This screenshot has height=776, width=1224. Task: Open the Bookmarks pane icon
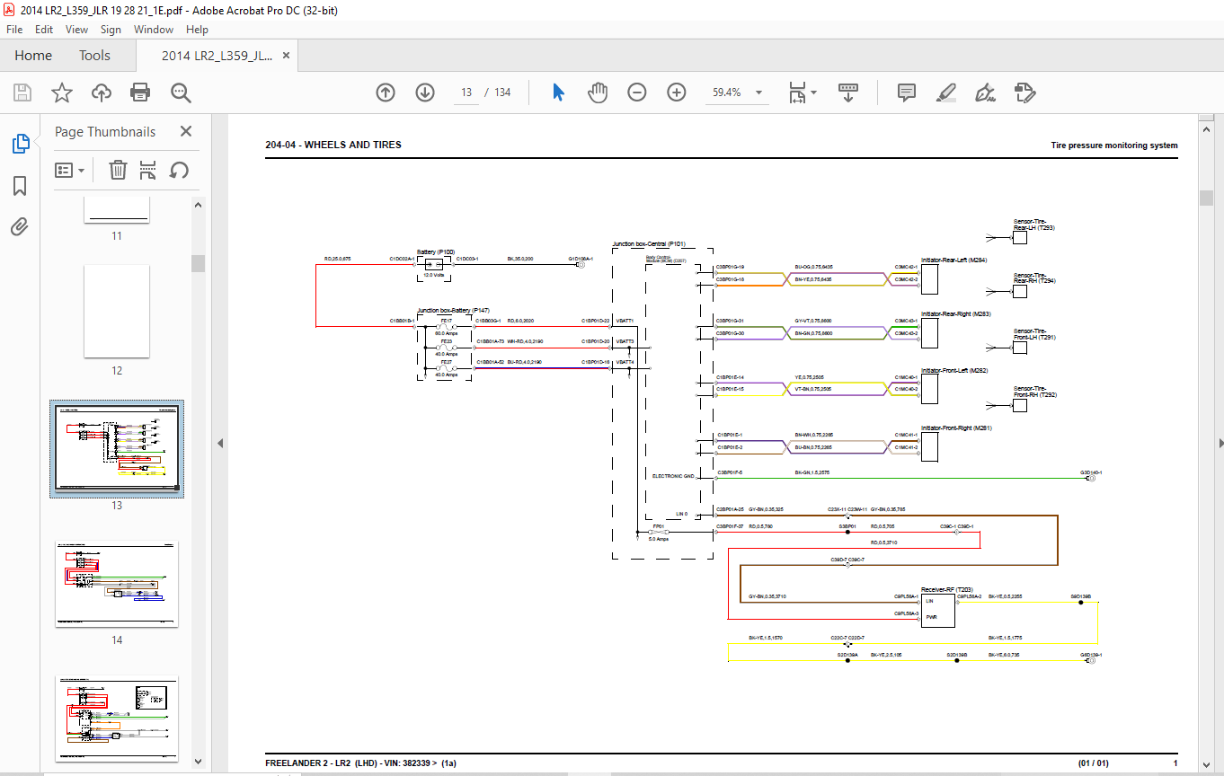(x=20, y=186)
